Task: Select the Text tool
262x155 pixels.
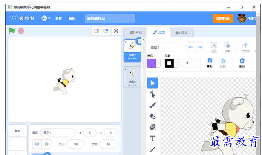Action: click(x=153, y=138)
